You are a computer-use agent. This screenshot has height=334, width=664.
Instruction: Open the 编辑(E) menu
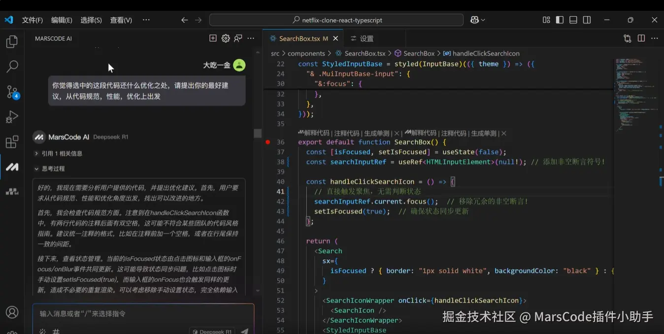pyautogui.click(x=62, y=20)
